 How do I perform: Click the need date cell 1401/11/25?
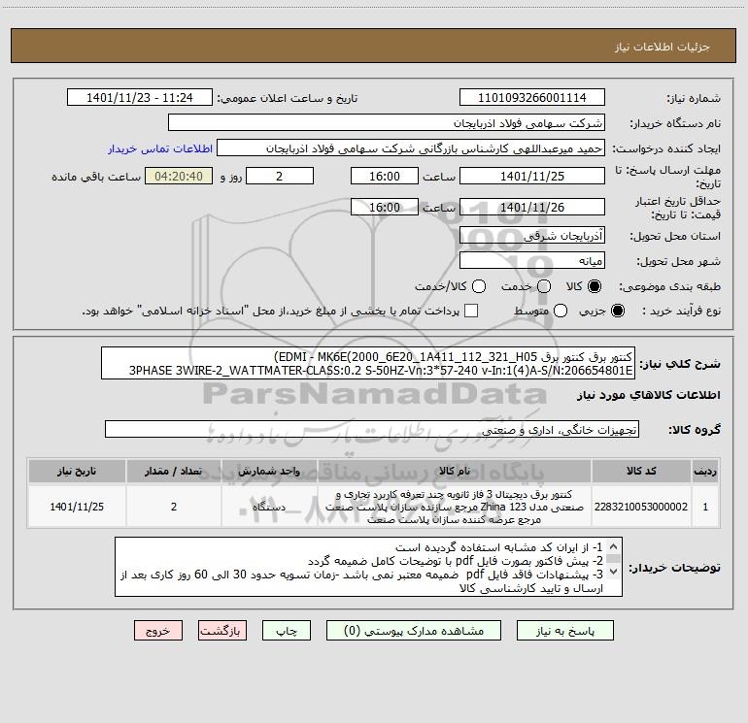click(77, 507)
